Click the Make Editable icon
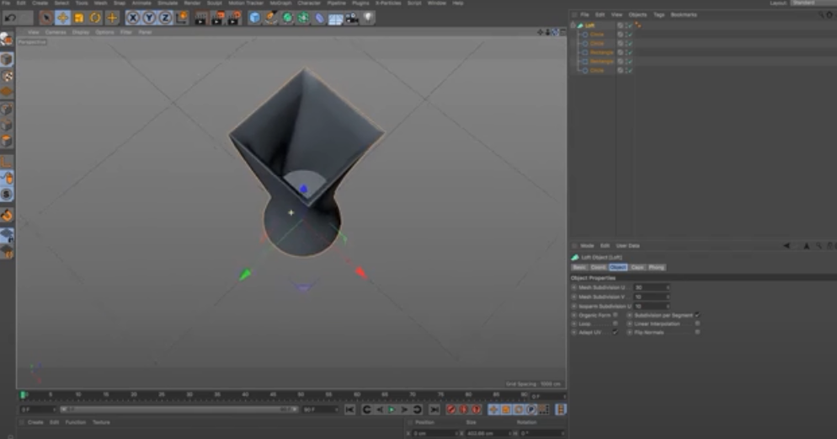The width and height of the screenshot is (837, 439). (x=7, y=39)
